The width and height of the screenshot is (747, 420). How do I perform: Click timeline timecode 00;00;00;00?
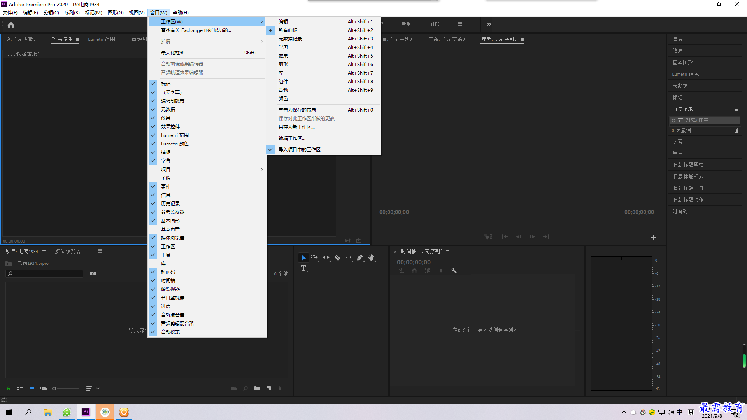click(x=414, y=262)
